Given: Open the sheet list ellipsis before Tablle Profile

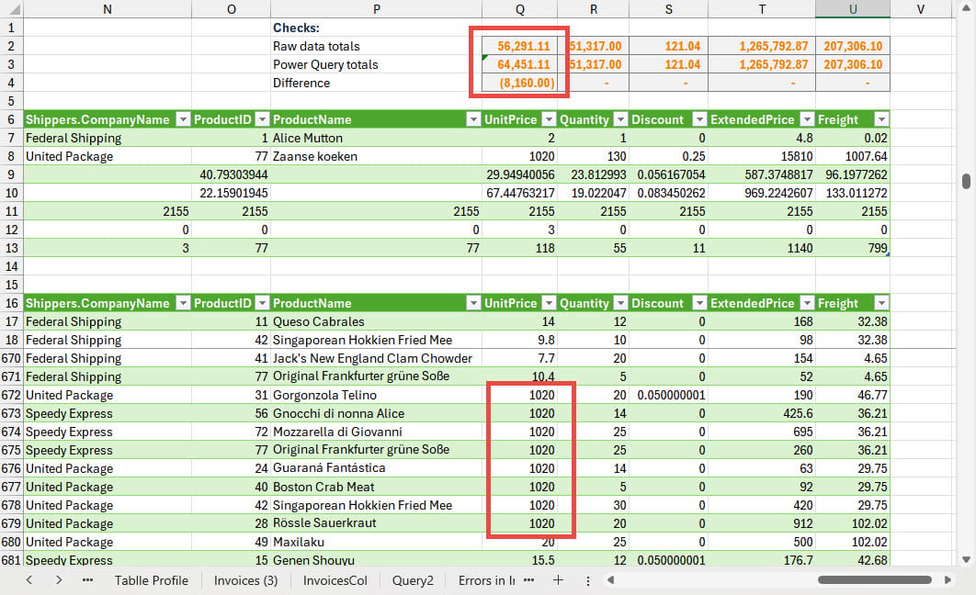Looking at the screenshot, I should (89, 581).
